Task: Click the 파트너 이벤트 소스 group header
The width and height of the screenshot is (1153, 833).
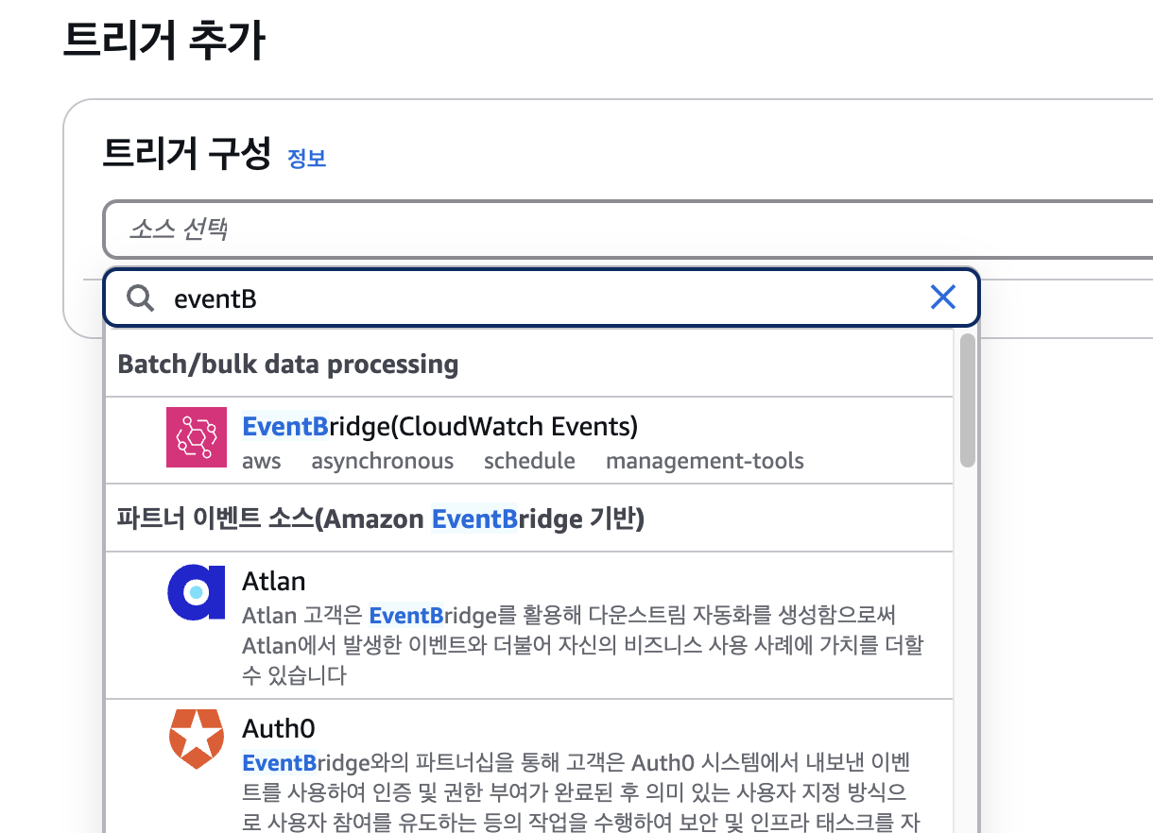Action: pyautogui.click(x=528, y=518)
